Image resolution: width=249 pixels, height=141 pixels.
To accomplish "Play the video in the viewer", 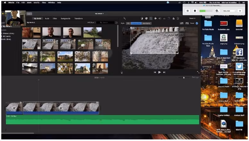I will (x=159, y=72).
